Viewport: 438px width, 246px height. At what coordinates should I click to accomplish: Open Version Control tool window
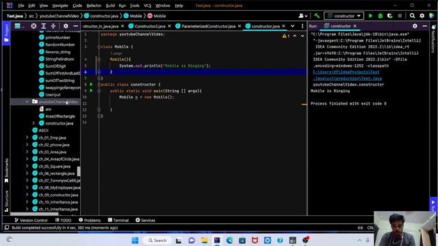[31, 220]
